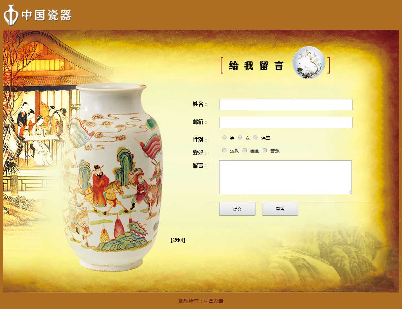402x309 pixels.
Task: Submit the form with 提交 button
Action: 237,209
